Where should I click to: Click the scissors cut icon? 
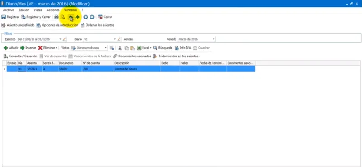click(120, 48)
